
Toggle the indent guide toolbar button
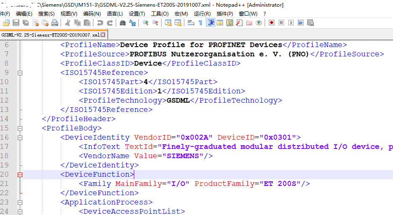point(210,23)
